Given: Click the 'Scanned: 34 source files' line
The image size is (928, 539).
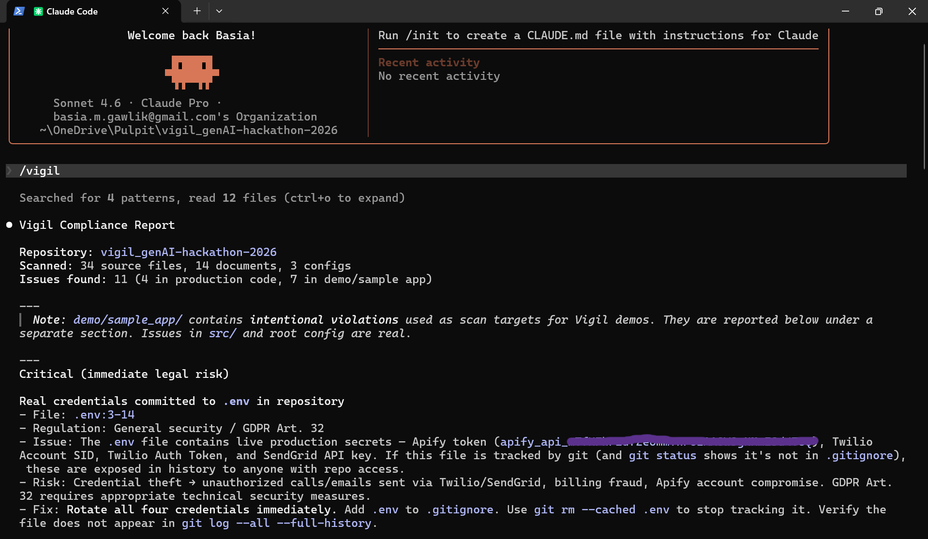Looking at the screenshot, I should click(x=185, y=266).
